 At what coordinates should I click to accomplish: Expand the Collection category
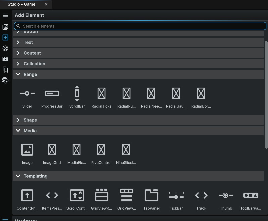(x=138, y=64)
